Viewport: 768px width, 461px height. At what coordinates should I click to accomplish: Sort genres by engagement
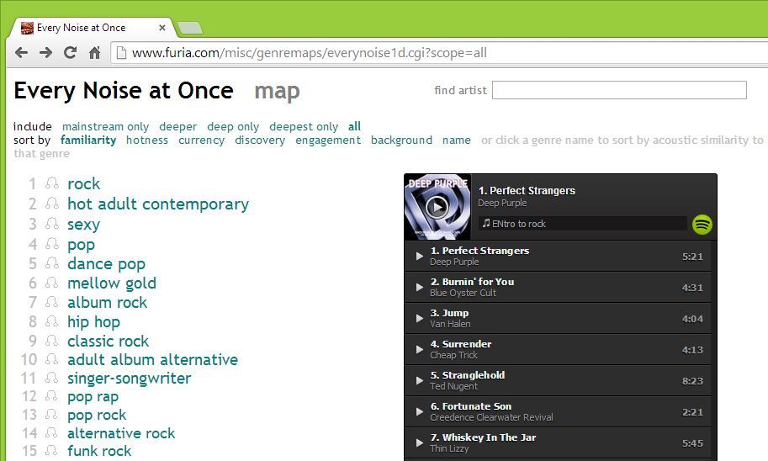click(328, 140)
